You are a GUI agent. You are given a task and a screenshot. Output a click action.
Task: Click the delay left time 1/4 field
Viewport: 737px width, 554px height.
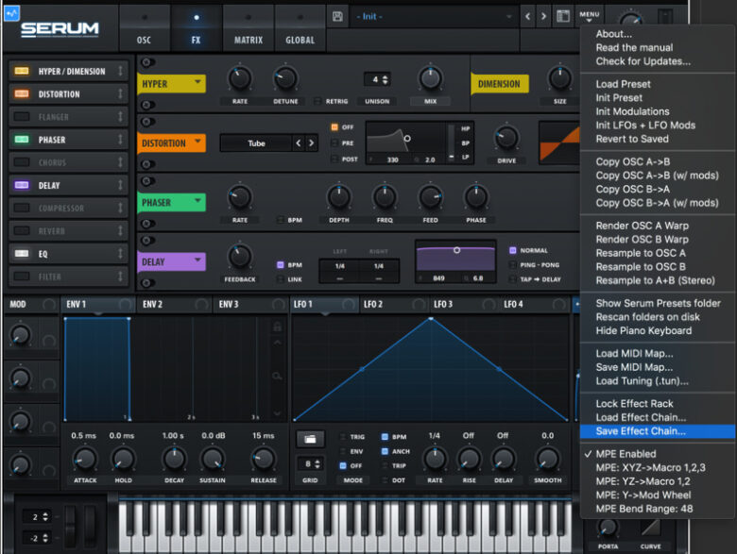pyautogui.click(x=340, y=266)
